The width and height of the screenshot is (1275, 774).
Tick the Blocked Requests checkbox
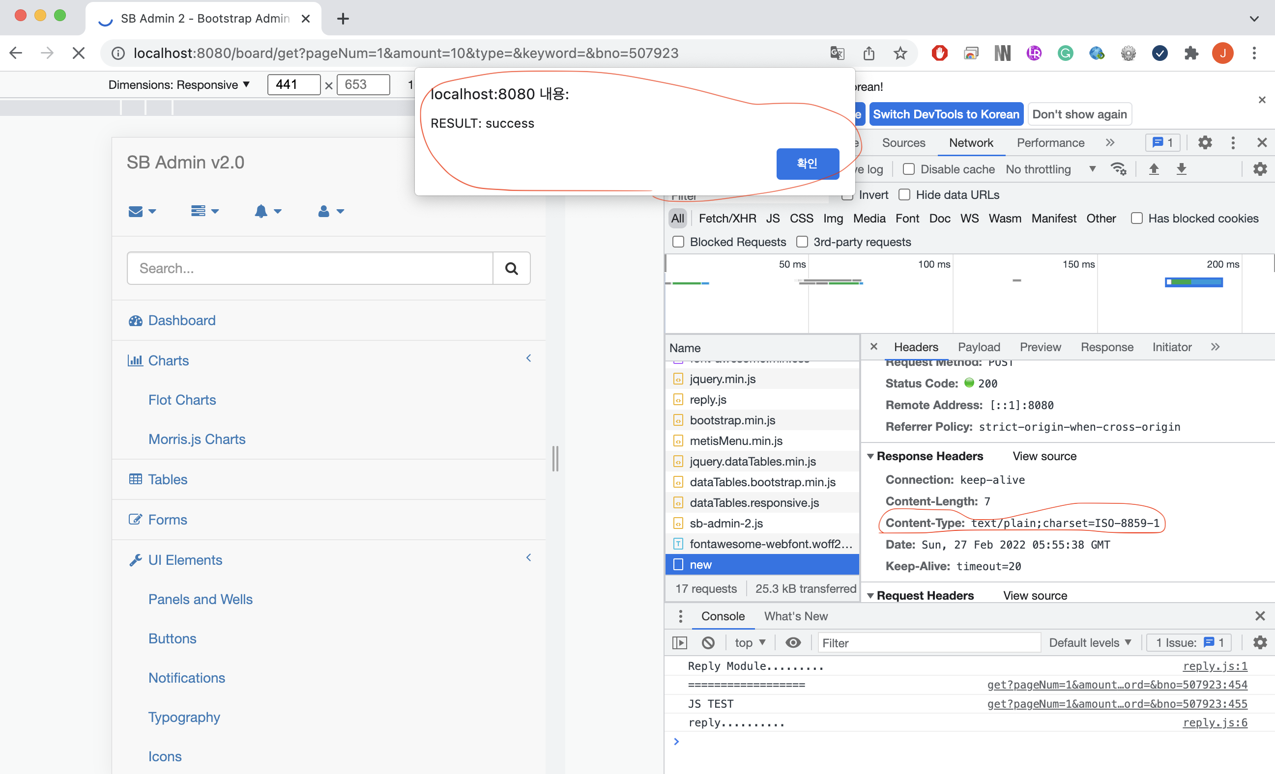[x=678, y=242]
